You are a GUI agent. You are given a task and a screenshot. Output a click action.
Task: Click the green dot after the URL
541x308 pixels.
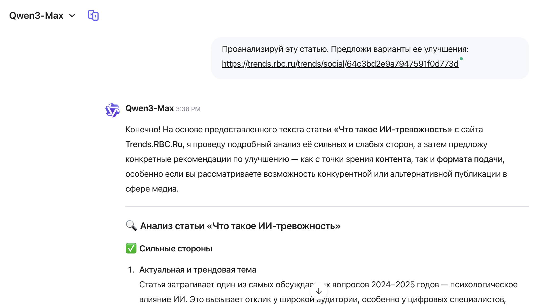pyautogui.click(x=461, y=59)
